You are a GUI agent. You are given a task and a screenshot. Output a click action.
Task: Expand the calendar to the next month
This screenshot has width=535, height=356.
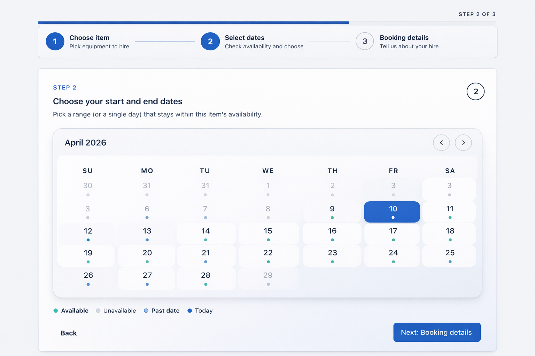[463, 143]
